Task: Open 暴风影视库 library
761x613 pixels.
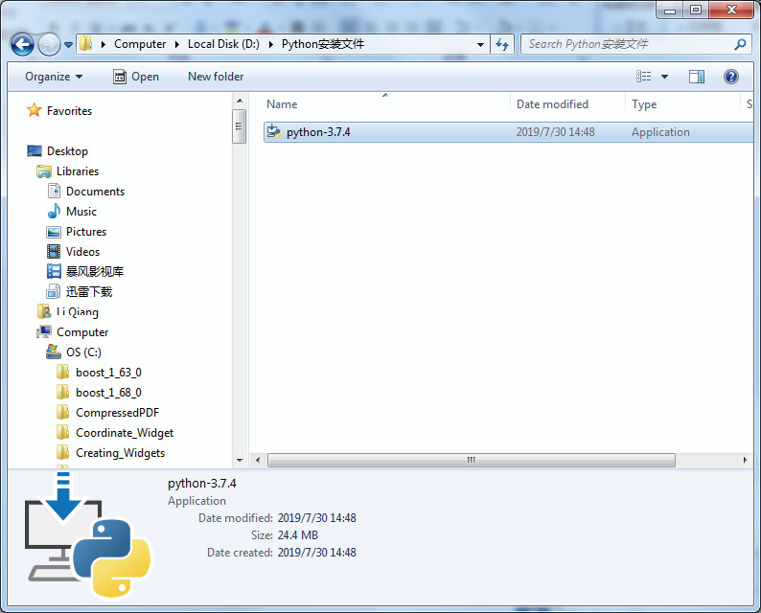Action: point(95,272)
